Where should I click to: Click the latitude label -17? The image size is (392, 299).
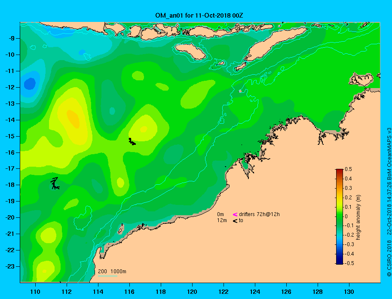coord(10,168)
